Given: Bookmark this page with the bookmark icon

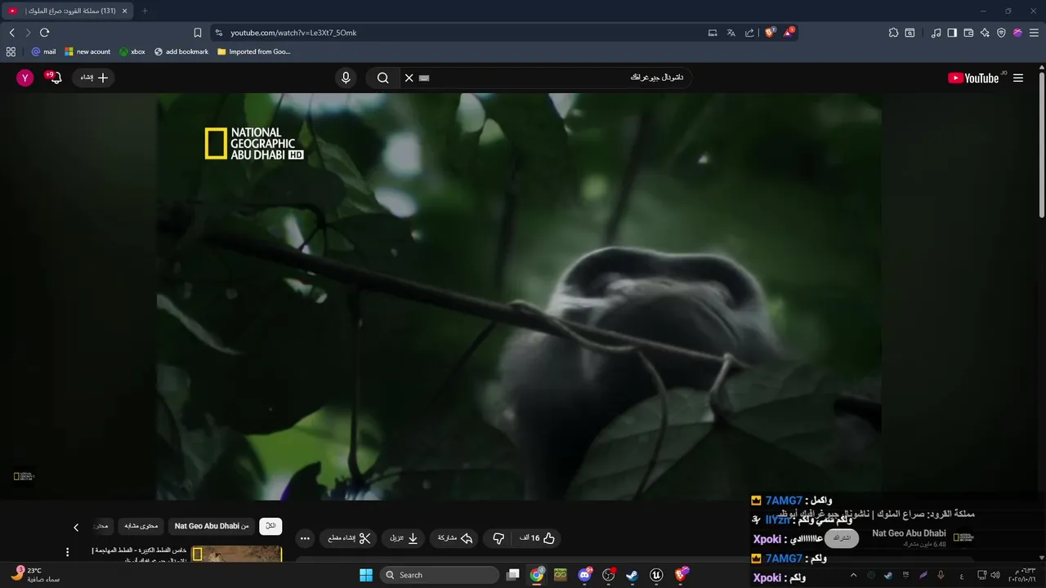Looking at the screenshot, I should (198, 33).
